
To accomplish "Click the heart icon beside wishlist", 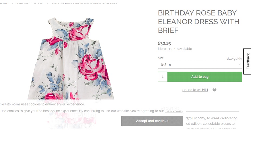I will tap(214, 90).
